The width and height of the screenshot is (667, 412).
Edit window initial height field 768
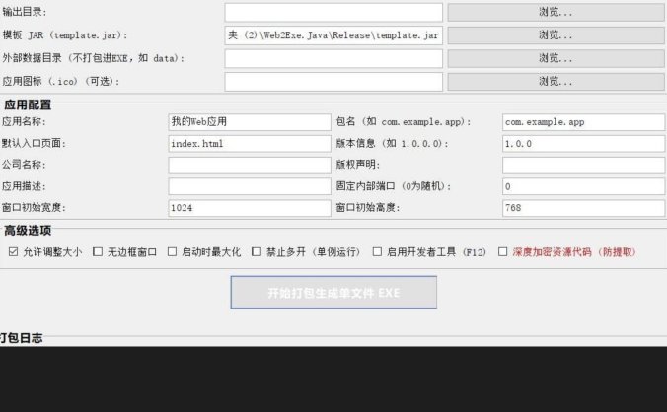583,208
